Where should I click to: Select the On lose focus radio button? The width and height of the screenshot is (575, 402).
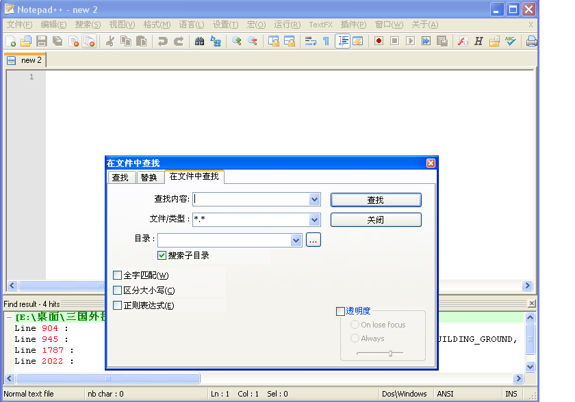355,324
